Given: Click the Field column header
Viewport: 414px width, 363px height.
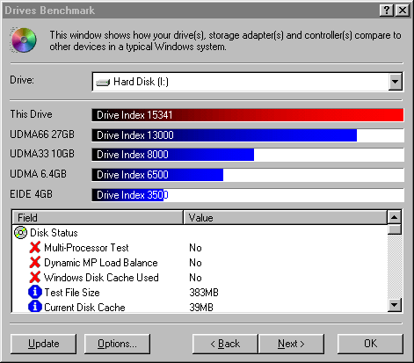Looking at the screenshot, I should (98, 218).
